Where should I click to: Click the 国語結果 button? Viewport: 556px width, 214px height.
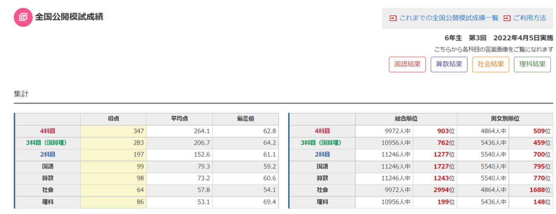407,65
